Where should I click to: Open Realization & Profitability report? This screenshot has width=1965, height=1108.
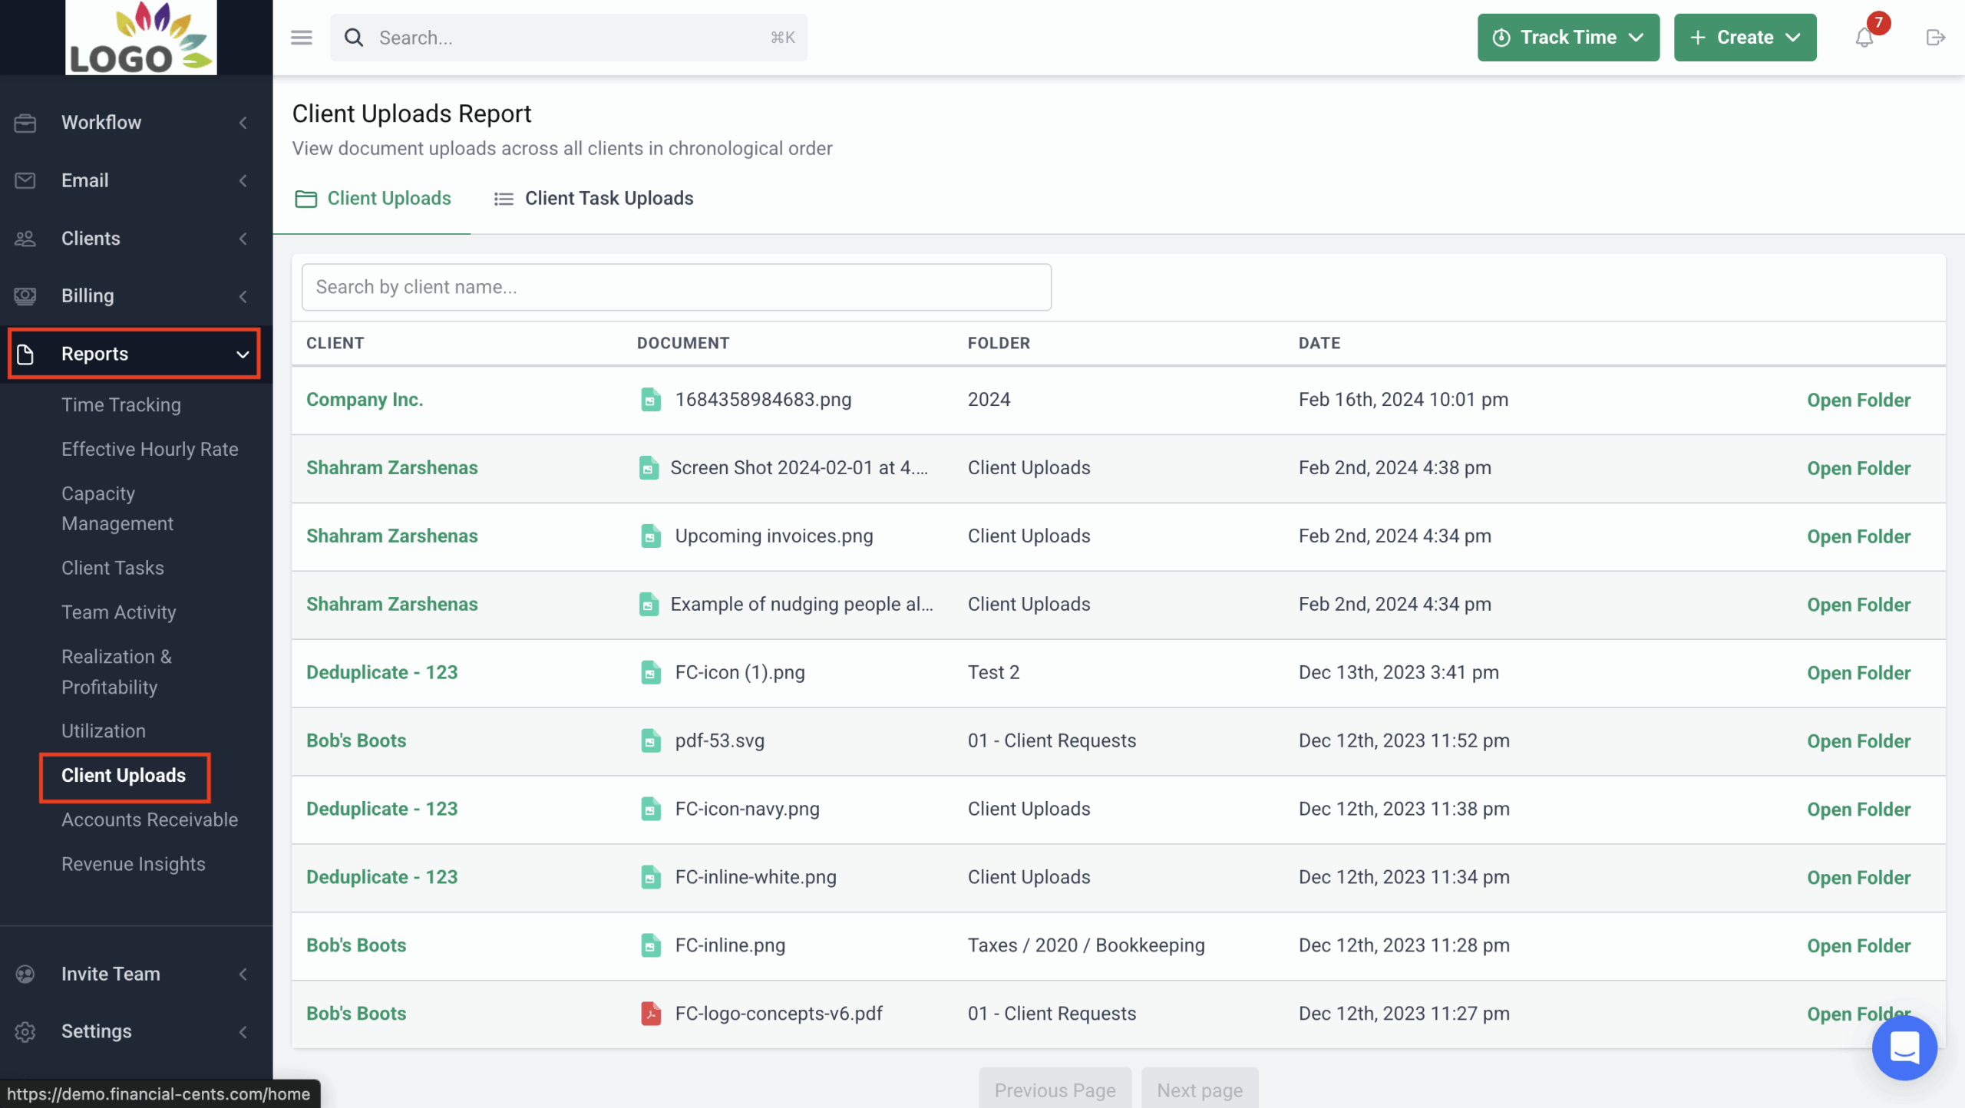tap(117, 672)
